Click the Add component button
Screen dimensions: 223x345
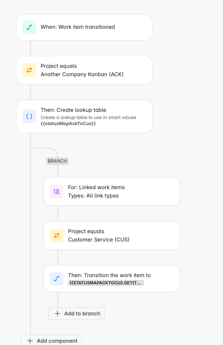tap(51, 340)
